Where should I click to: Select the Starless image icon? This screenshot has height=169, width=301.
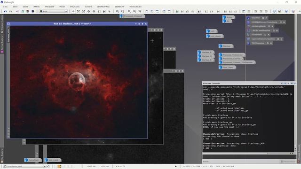click(226, 46)
